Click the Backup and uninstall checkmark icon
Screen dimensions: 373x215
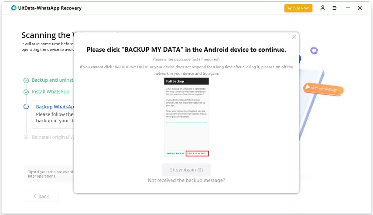tap(26, 81)
